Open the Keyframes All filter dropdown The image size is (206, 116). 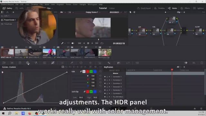point(179,67)
